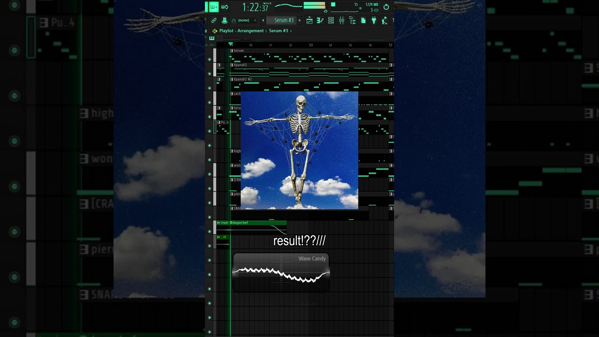Mute the won track green dot

coord(209,174)
